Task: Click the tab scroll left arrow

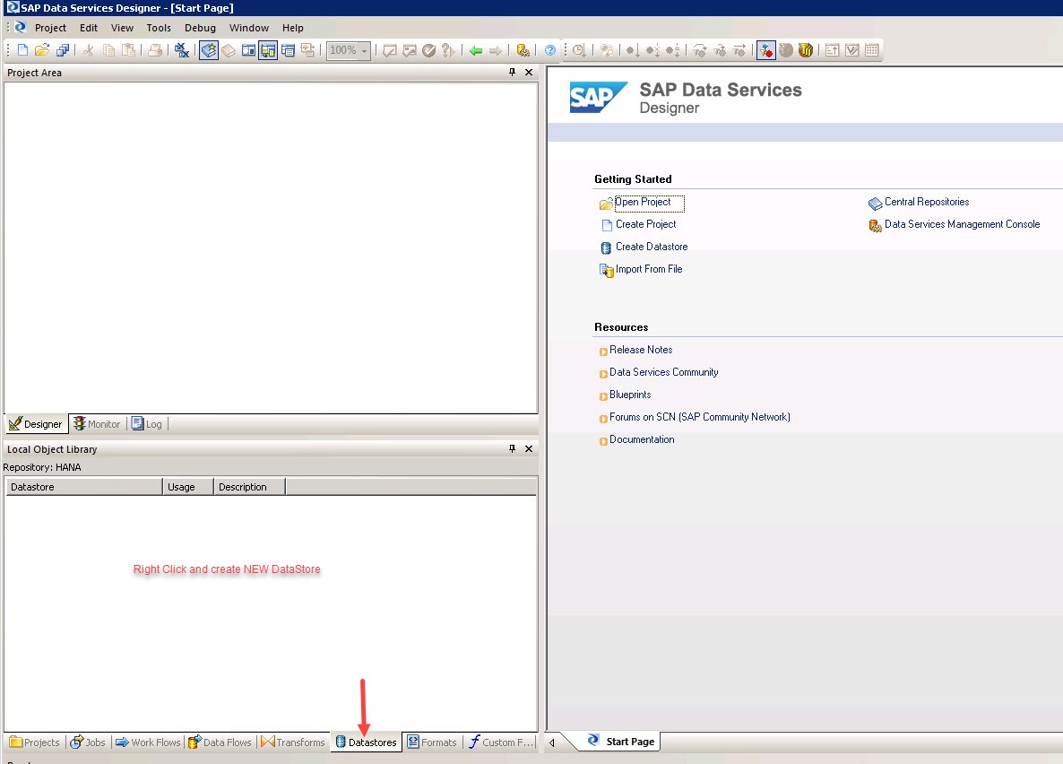Action: [552, 742]
